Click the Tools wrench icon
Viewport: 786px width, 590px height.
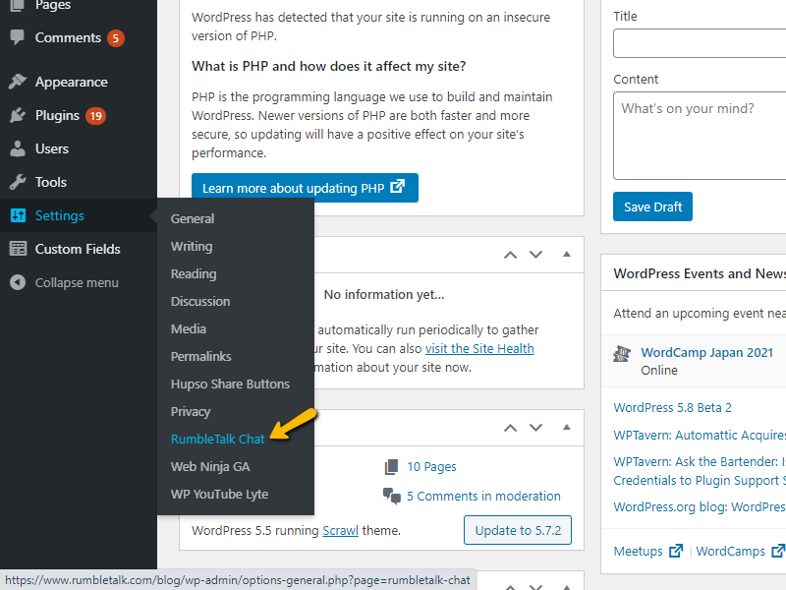click(x=18, y=182)
